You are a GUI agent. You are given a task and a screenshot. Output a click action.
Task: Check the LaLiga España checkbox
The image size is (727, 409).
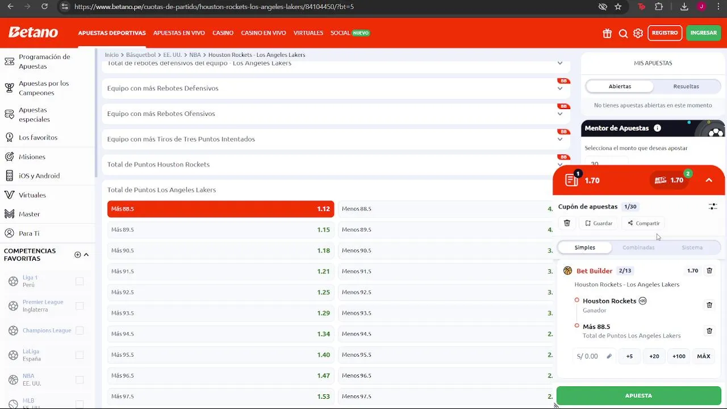click(80, 355)
